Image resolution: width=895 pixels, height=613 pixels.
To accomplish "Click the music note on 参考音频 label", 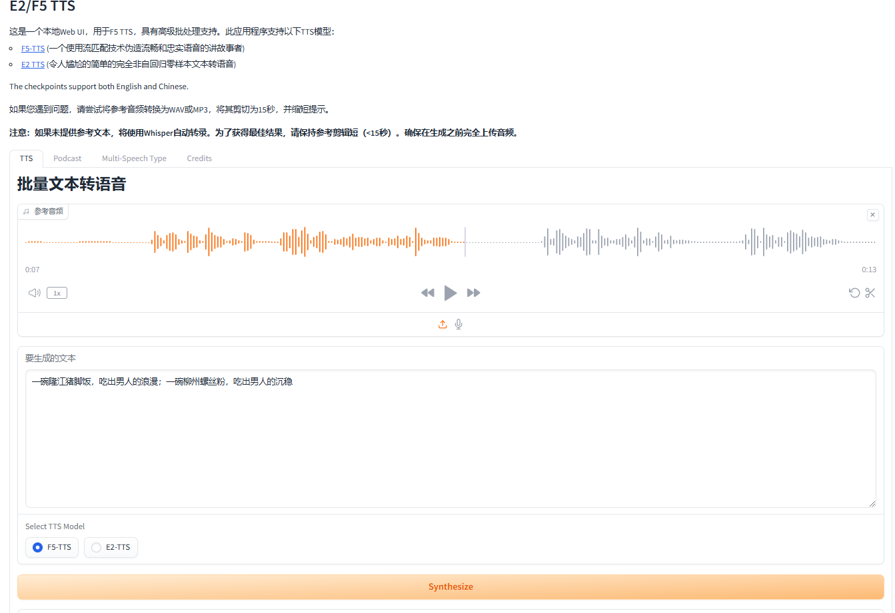I will click(27, 211).
